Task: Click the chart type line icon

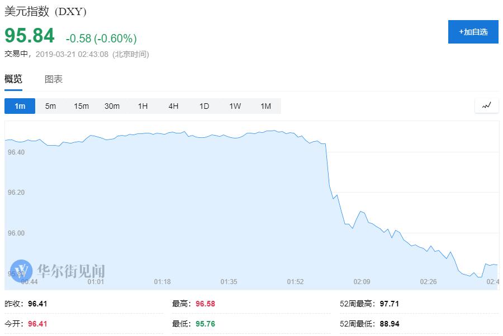Action: [x=486, y=105]
